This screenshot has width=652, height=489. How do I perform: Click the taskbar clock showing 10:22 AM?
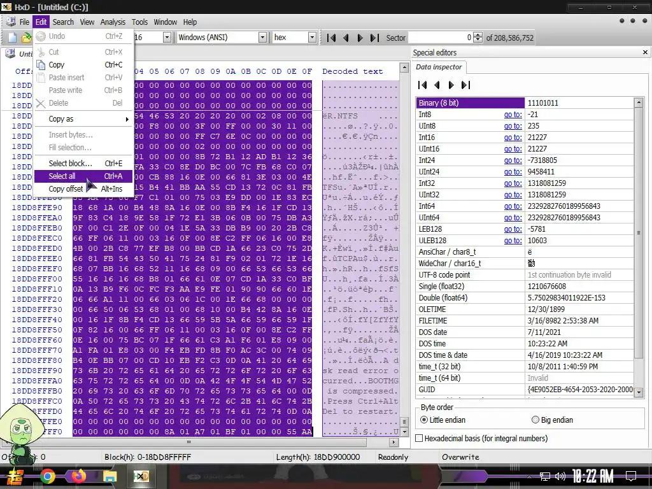(x=593, y=476)
